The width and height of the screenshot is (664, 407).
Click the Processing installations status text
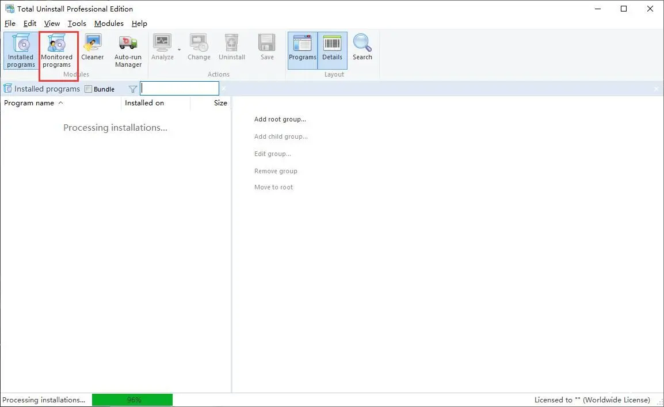click(44, 400)
